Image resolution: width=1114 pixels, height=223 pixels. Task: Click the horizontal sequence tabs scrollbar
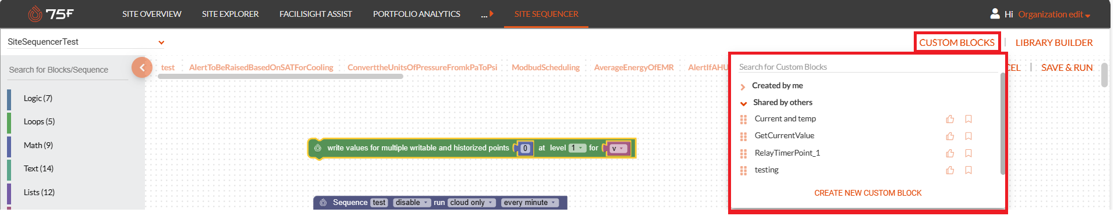point(280,76)
